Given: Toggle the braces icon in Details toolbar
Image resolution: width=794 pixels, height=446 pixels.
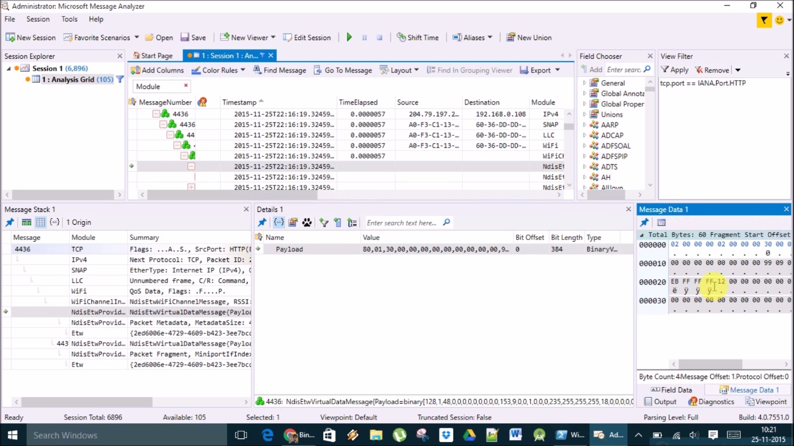Looking at the screenshot, I should (x=278, y=222).
